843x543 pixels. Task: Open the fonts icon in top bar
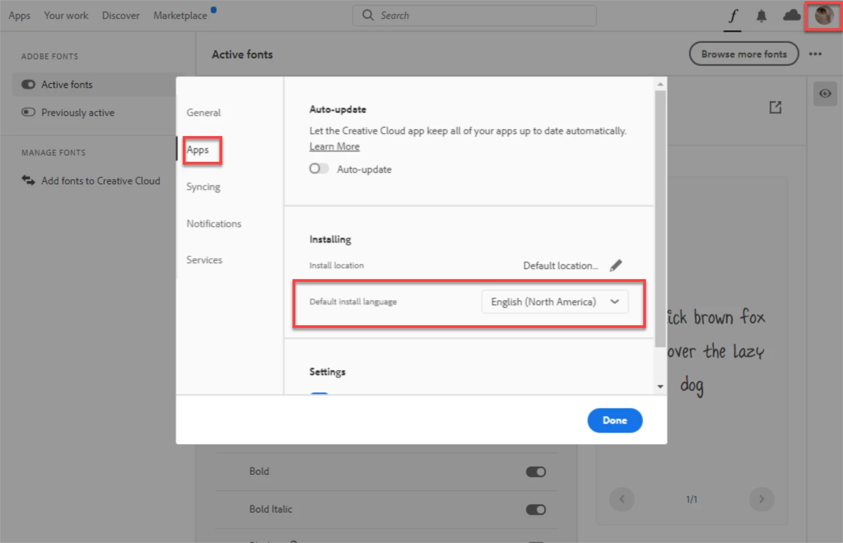(x=733, y=16)
